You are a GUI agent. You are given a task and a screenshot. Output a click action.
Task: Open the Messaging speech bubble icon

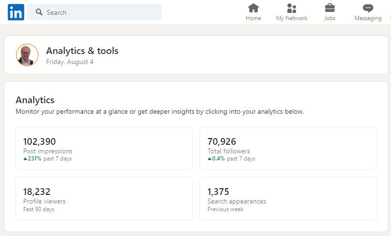pos(368,8)
